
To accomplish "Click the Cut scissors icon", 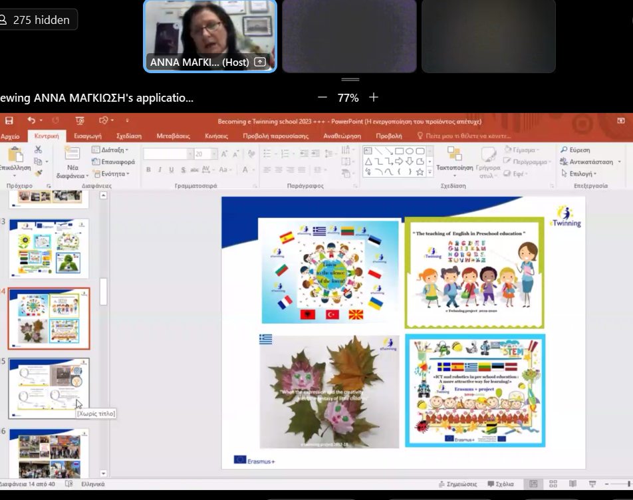I will [x=38, y=150].
